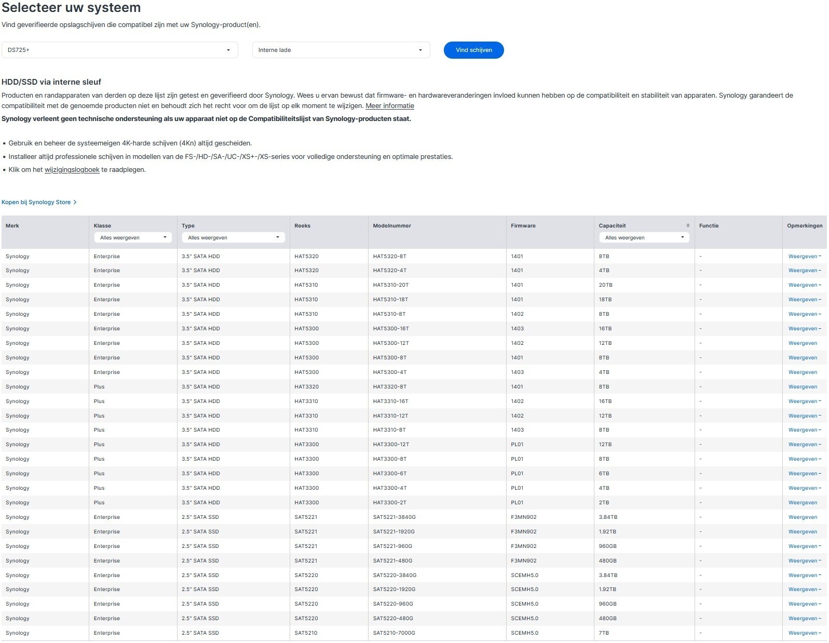Click the Modelnummer column header
Image resolution: width=829 pixels, height=643 pixels.
tap(392, 226)
